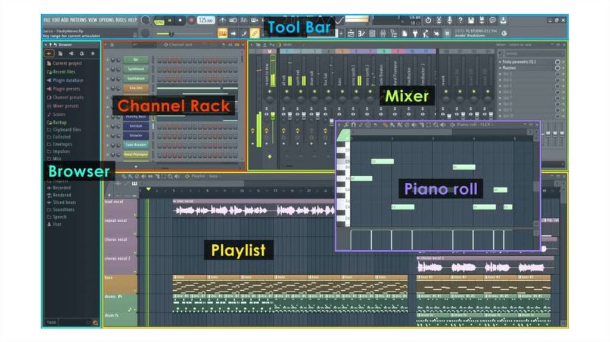Image resolution: width=610 pixels, height=342 pixels.
Task: Click the question mark help icon
Action: [x=460, y=20]
